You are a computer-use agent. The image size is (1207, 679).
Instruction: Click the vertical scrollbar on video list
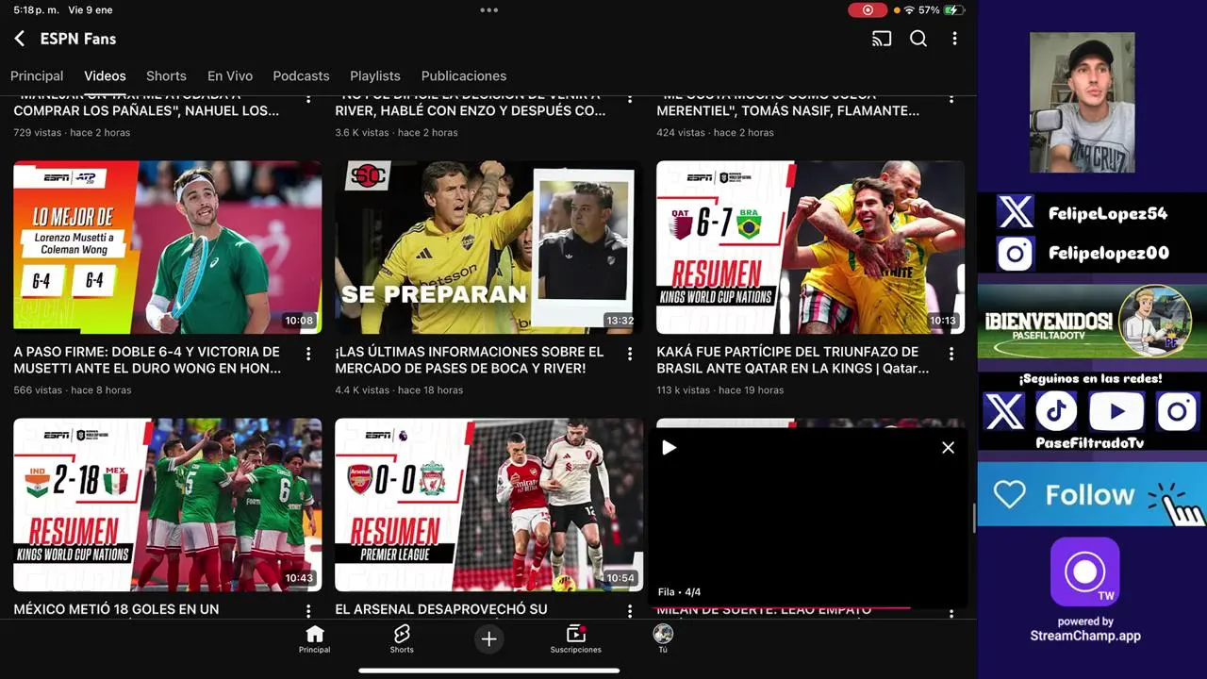(x=974, y=517)
